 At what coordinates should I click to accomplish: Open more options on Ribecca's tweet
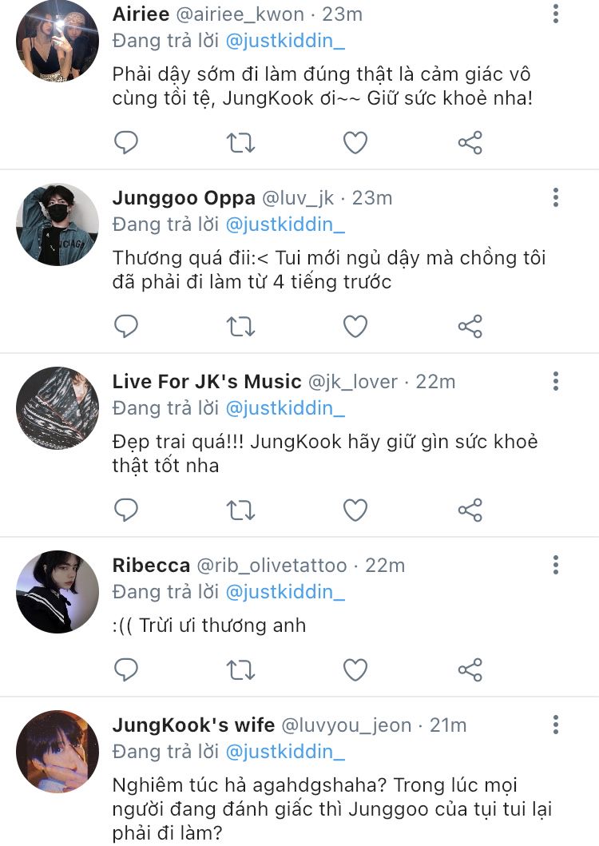[x=556, y=565]
